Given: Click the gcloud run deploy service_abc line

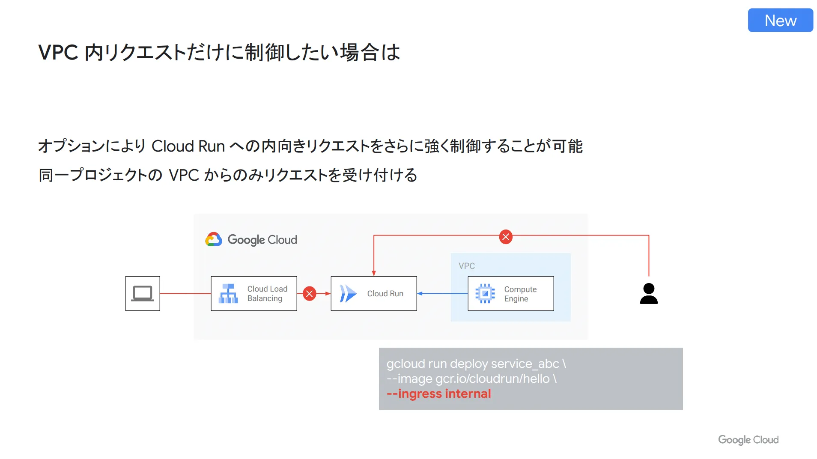Looking at the screenshot, I should [476, 364].
